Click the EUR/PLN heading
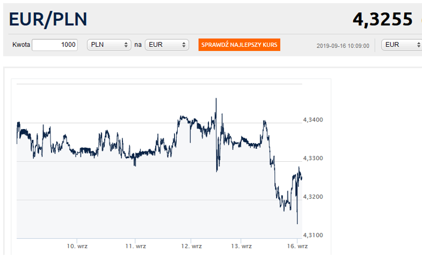The width and height of the screenshot is (422, 258). click(48, 19)
